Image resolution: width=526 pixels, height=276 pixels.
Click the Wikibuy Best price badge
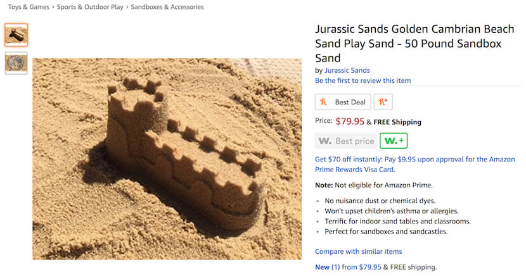[345, 141]
